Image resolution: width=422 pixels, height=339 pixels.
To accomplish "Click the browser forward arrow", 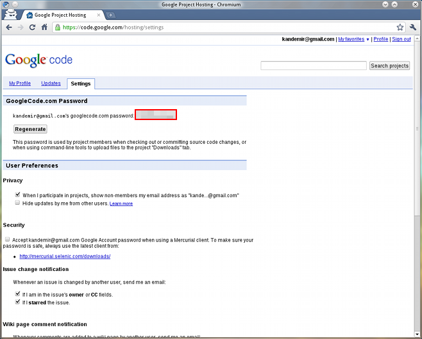I will 21,27.
